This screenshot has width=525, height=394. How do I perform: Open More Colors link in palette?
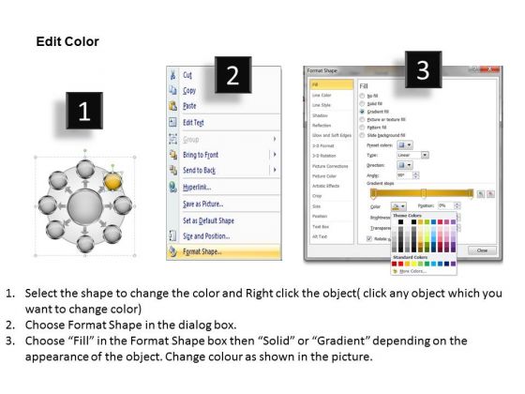coord(412,271)
